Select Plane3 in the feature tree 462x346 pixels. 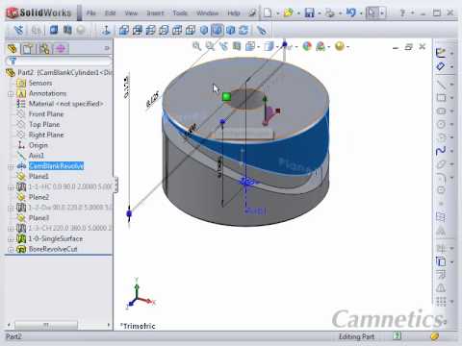click(38, 218)
